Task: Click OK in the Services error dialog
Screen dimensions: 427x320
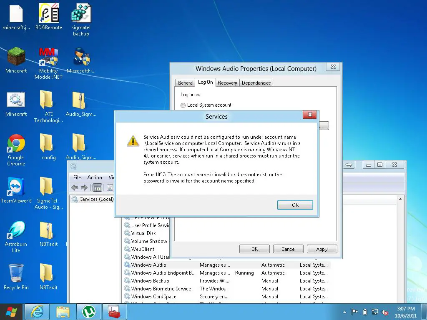Action: click(x=295, y=205)
